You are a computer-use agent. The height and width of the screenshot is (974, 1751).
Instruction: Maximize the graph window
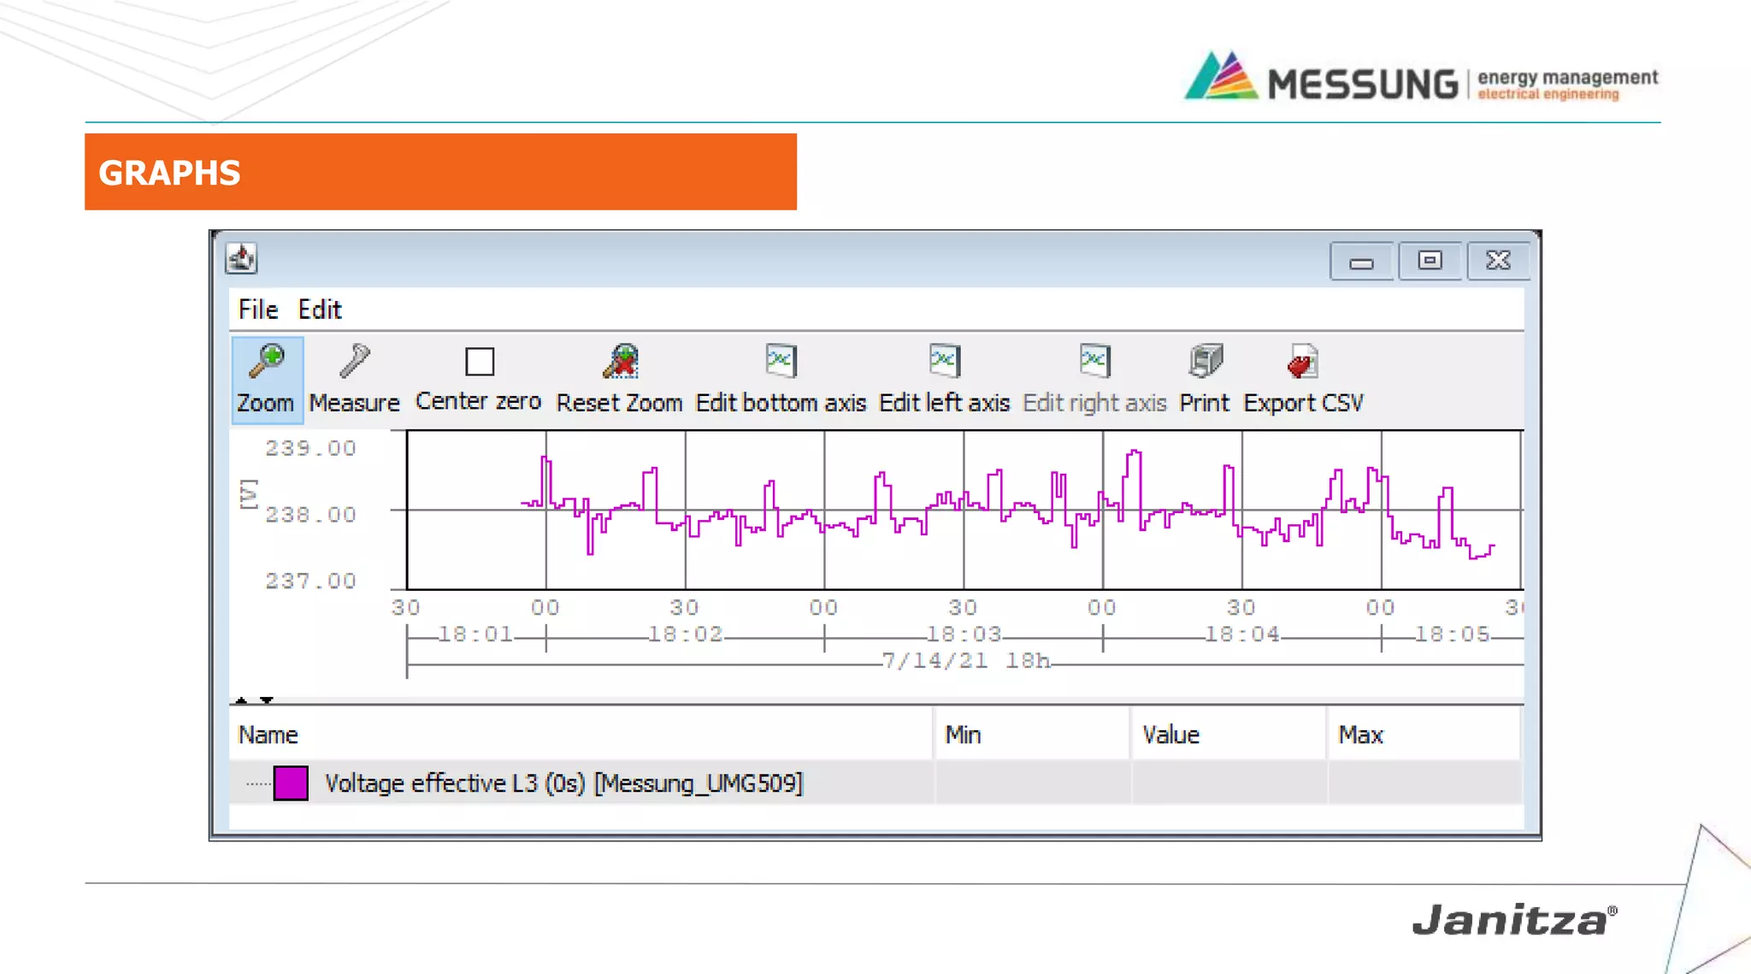point(1430,261)
